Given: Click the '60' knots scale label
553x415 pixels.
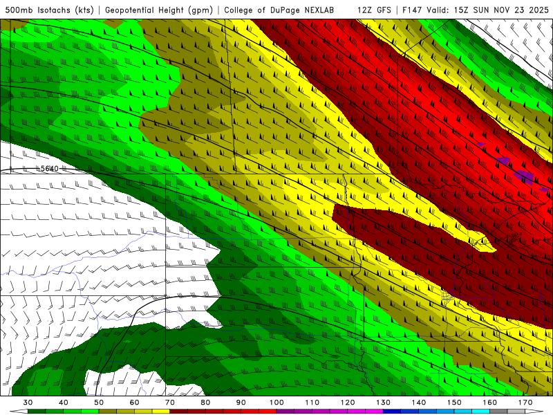Looking at the screenshot, I should (x=134, y=403).
